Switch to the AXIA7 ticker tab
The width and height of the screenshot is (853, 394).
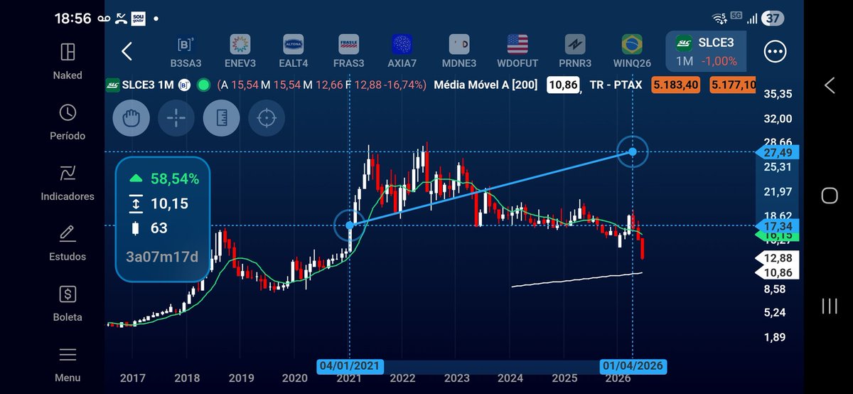click(x=402, y=51)
